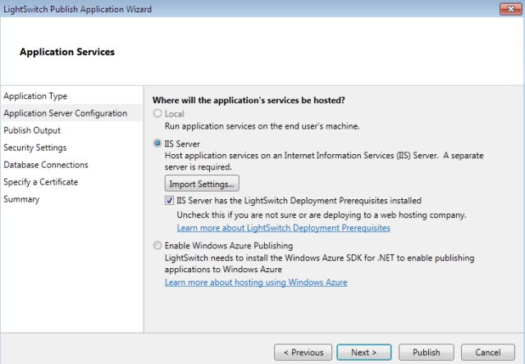Click the Import Settings button
Screen dimensions: 525x364
pos(202,183)
